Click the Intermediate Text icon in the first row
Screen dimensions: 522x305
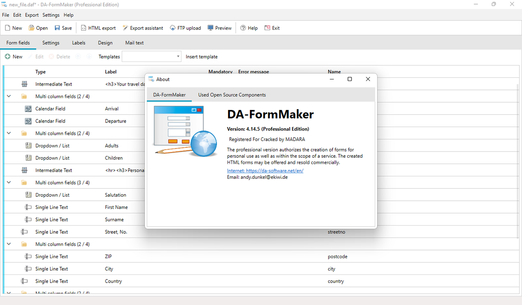tap(24, 84)
